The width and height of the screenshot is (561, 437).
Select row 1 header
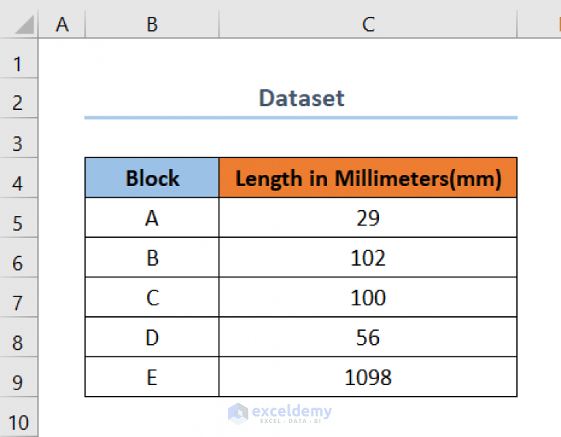click(19, 64)
